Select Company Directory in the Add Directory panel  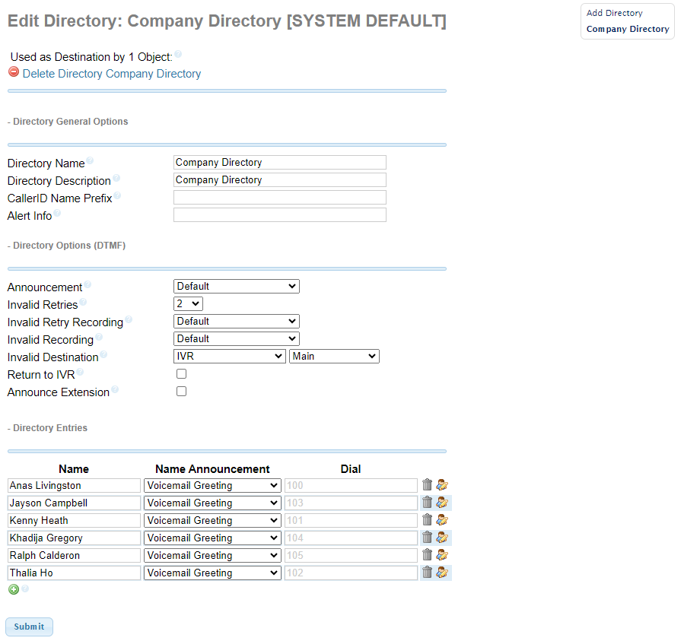click(x=627, y=29)
